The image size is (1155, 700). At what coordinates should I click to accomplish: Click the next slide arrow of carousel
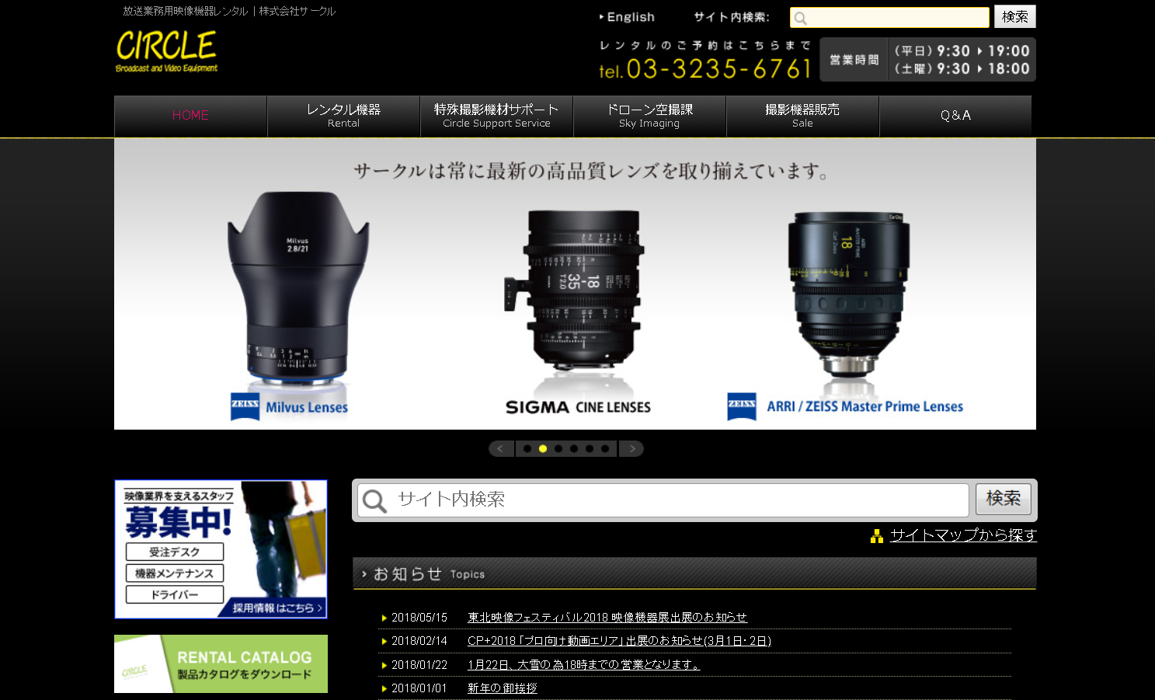(631, 448)
